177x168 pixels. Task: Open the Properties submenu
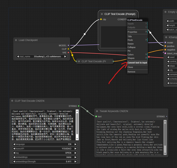137,32
